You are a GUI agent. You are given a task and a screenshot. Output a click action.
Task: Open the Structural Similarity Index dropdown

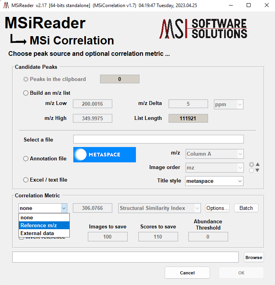[x=159, y=208]
